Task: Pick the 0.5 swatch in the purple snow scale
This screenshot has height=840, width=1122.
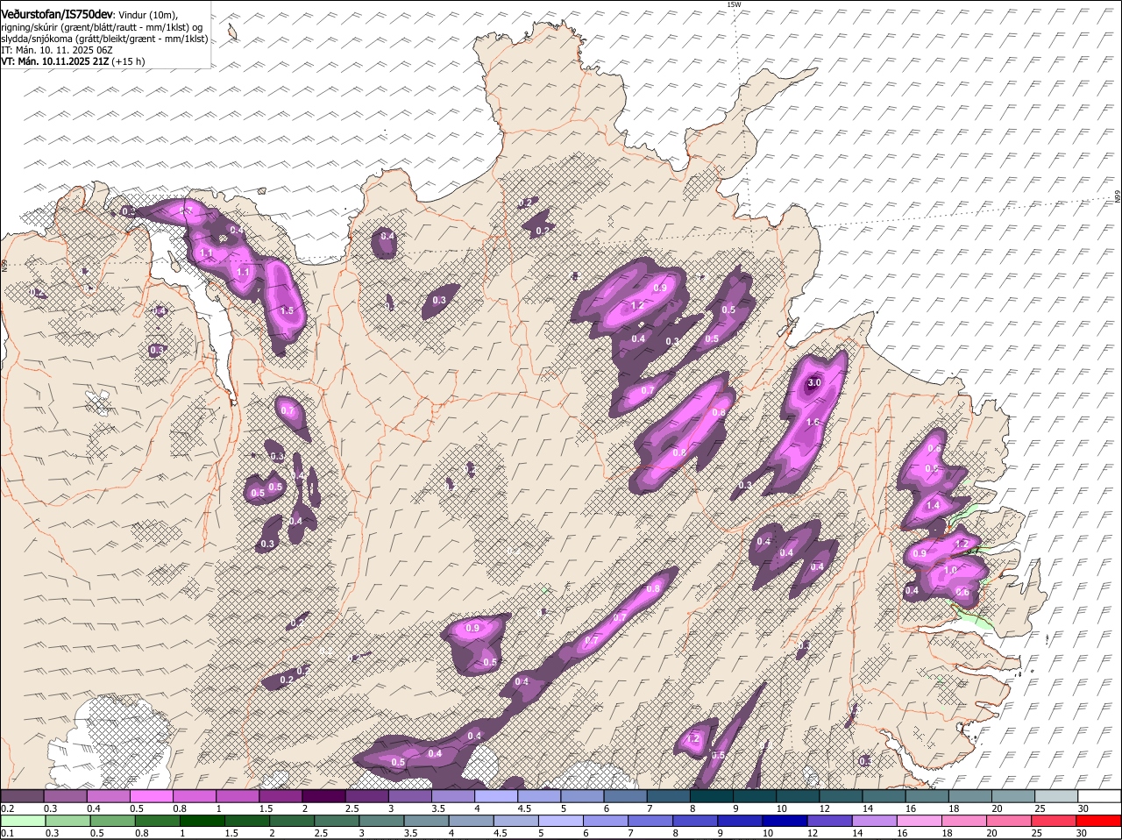Action: click(x=152, y=796)
